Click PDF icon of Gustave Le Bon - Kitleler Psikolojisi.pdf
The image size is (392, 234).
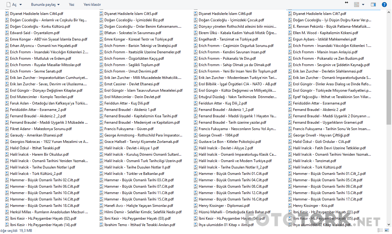tap(195, 142)
